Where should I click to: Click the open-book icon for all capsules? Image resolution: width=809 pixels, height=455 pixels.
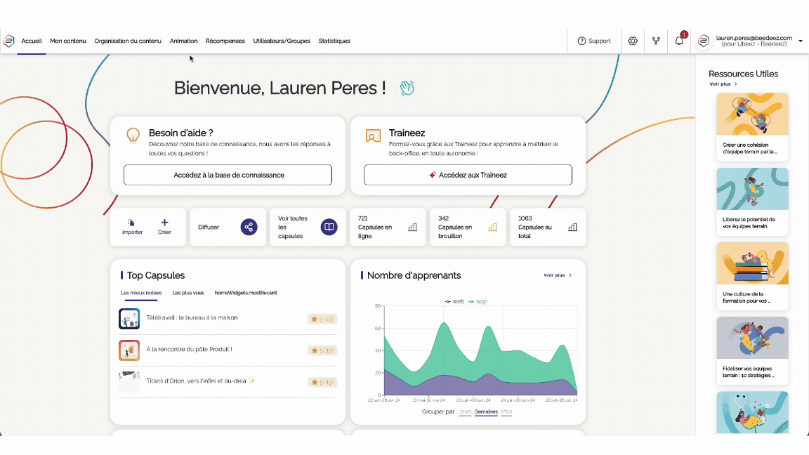(329, 227)
